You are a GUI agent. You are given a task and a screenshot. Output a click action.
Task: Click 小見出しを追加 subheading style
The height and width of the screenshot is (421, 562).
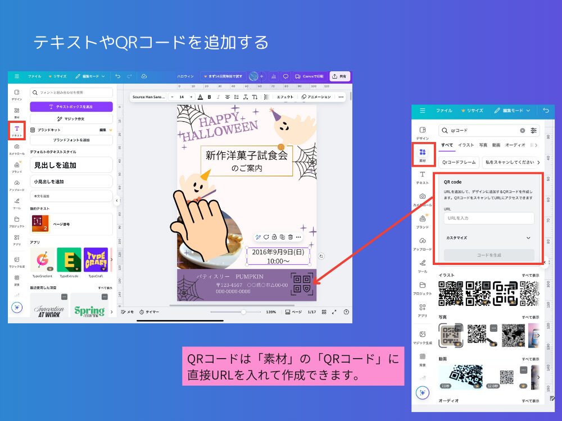click(x=71, y=181)
